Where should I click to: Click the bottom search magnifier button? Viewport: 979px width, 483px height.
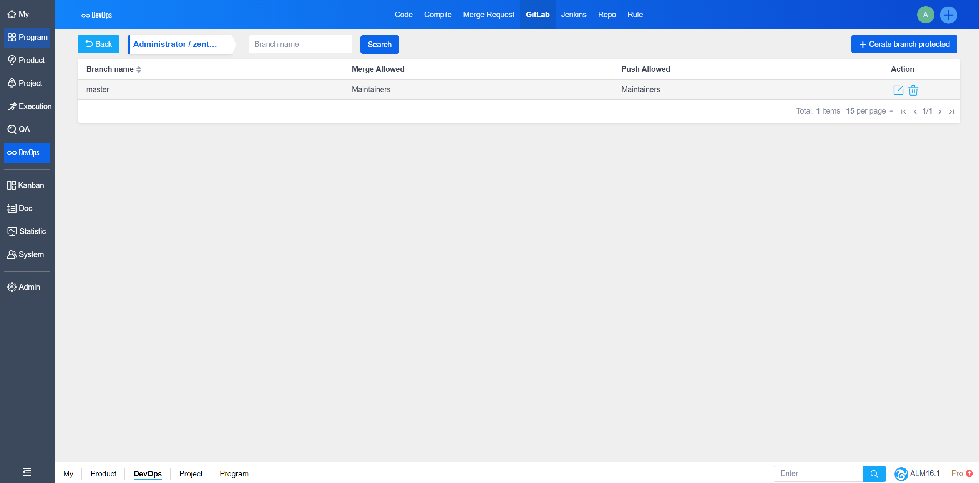click(874, 474)
